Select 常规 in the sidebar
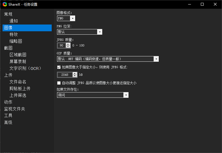Screen dimensions: 222x153 coord(8,14)
